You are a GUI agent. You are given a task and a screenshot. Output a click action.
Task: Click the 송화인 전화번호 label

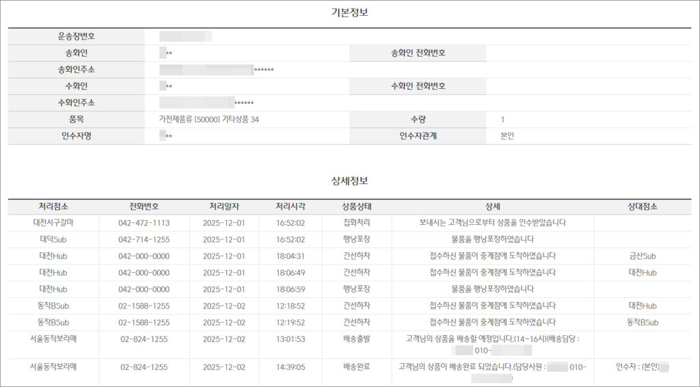pyautogui.click(x=418, y=53)
